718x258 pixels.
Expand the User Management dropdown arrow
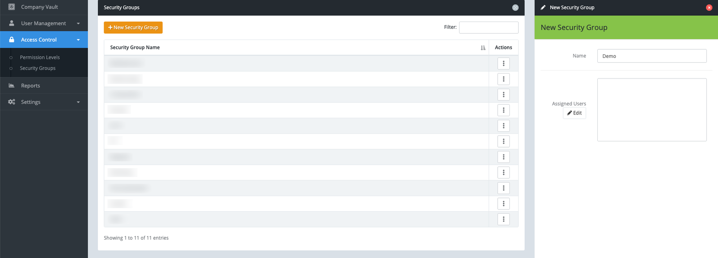tap(78, 23)
